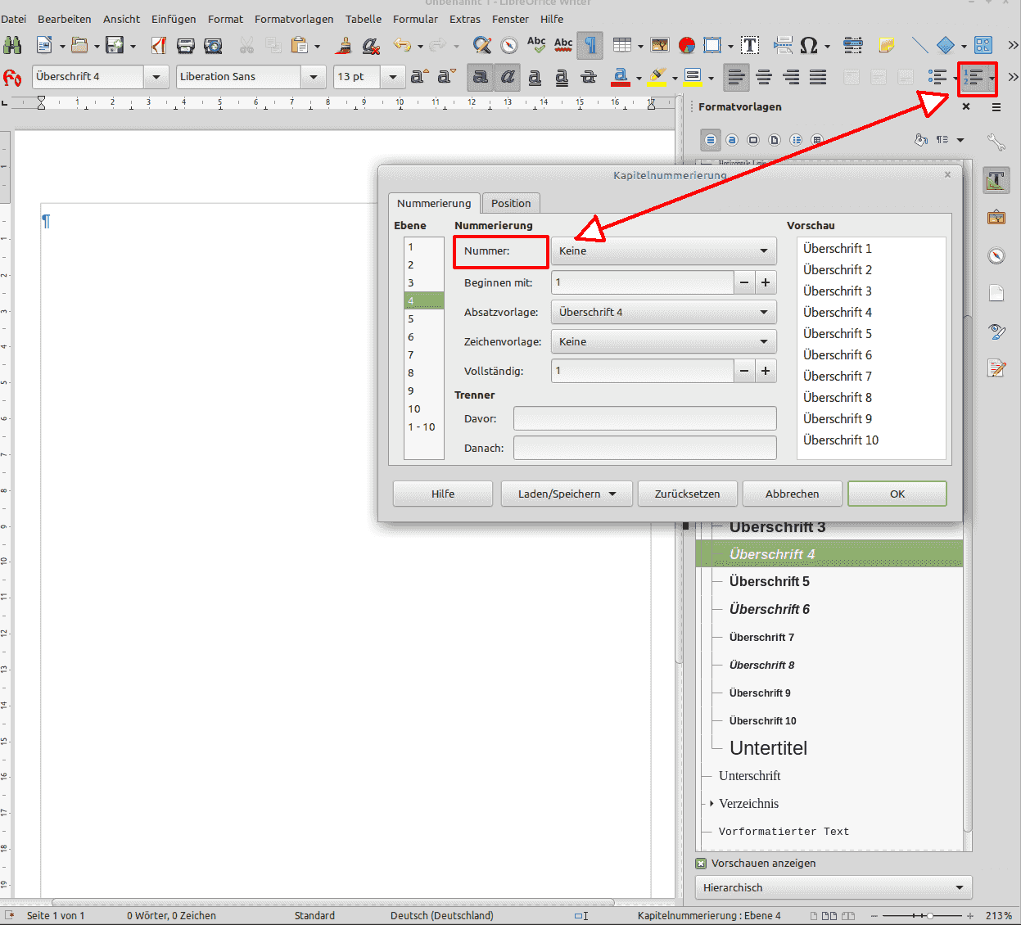
Task: Open sidebar Gallery icon
Action: tap(996, 217)
